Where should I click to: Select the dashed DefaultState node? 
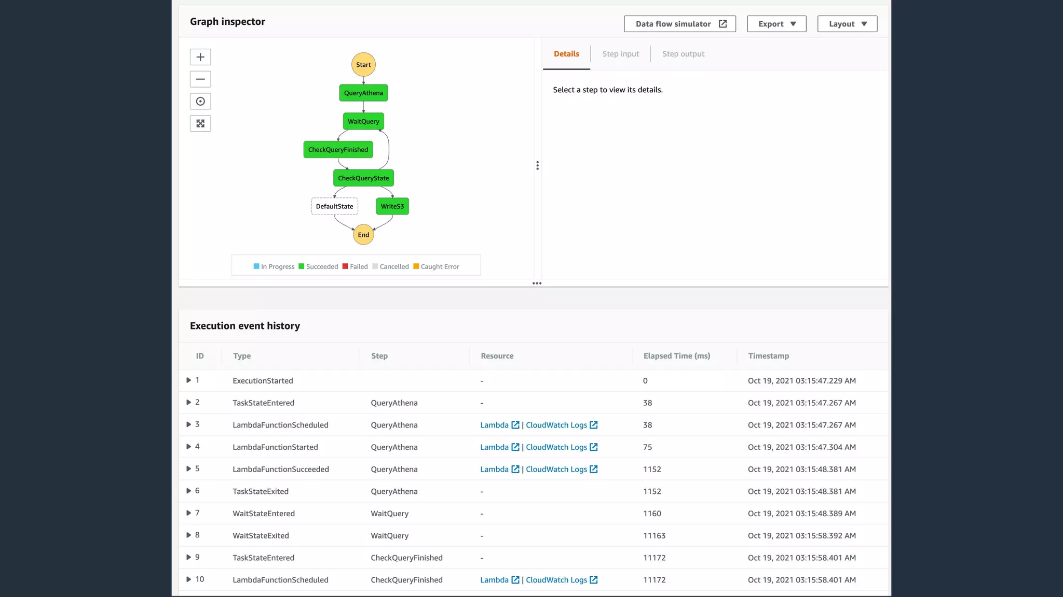[334, 206]
